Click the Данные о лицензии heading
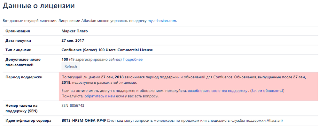 (39, 6)
